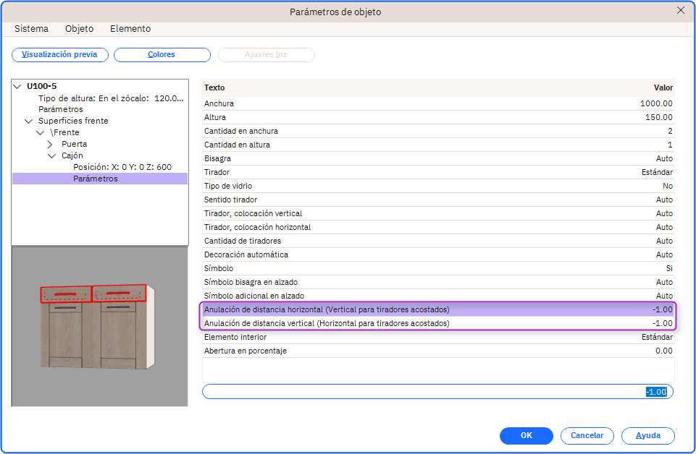Click the 1000.00 Anchura value
Viewport: 696px width, 454px height.
[x=656, y=103]
